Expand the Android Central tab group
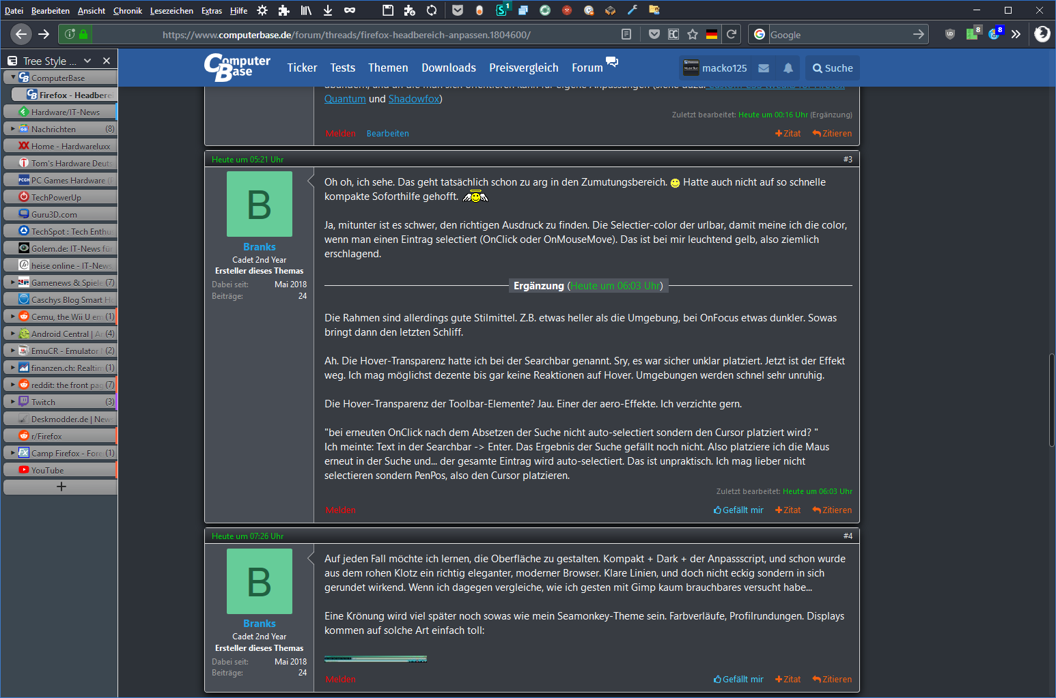1056x698 pixels. (13, 333)
